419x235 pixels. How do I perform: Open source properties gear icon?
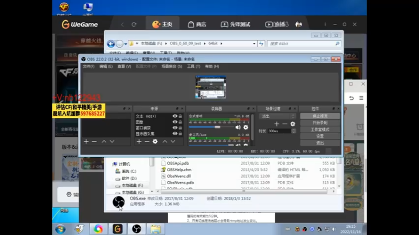(155, 142)
